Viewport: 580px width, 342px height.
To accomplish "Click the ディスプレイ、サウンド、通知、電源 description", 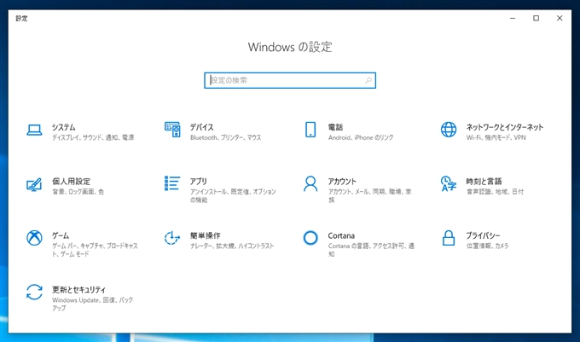I will (x=93, y=137).
